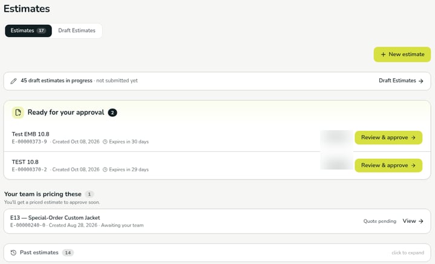The width and height of the screenshot is (435, 264).
Task: Open the Draft Estimates tab
Action: pyautogui.click(x=77, y=30)
